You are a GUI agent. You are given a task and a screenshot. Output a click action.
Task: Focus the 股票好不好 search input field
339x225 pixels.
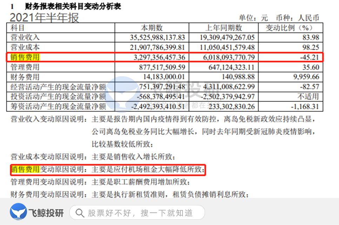tap(137, 213)
